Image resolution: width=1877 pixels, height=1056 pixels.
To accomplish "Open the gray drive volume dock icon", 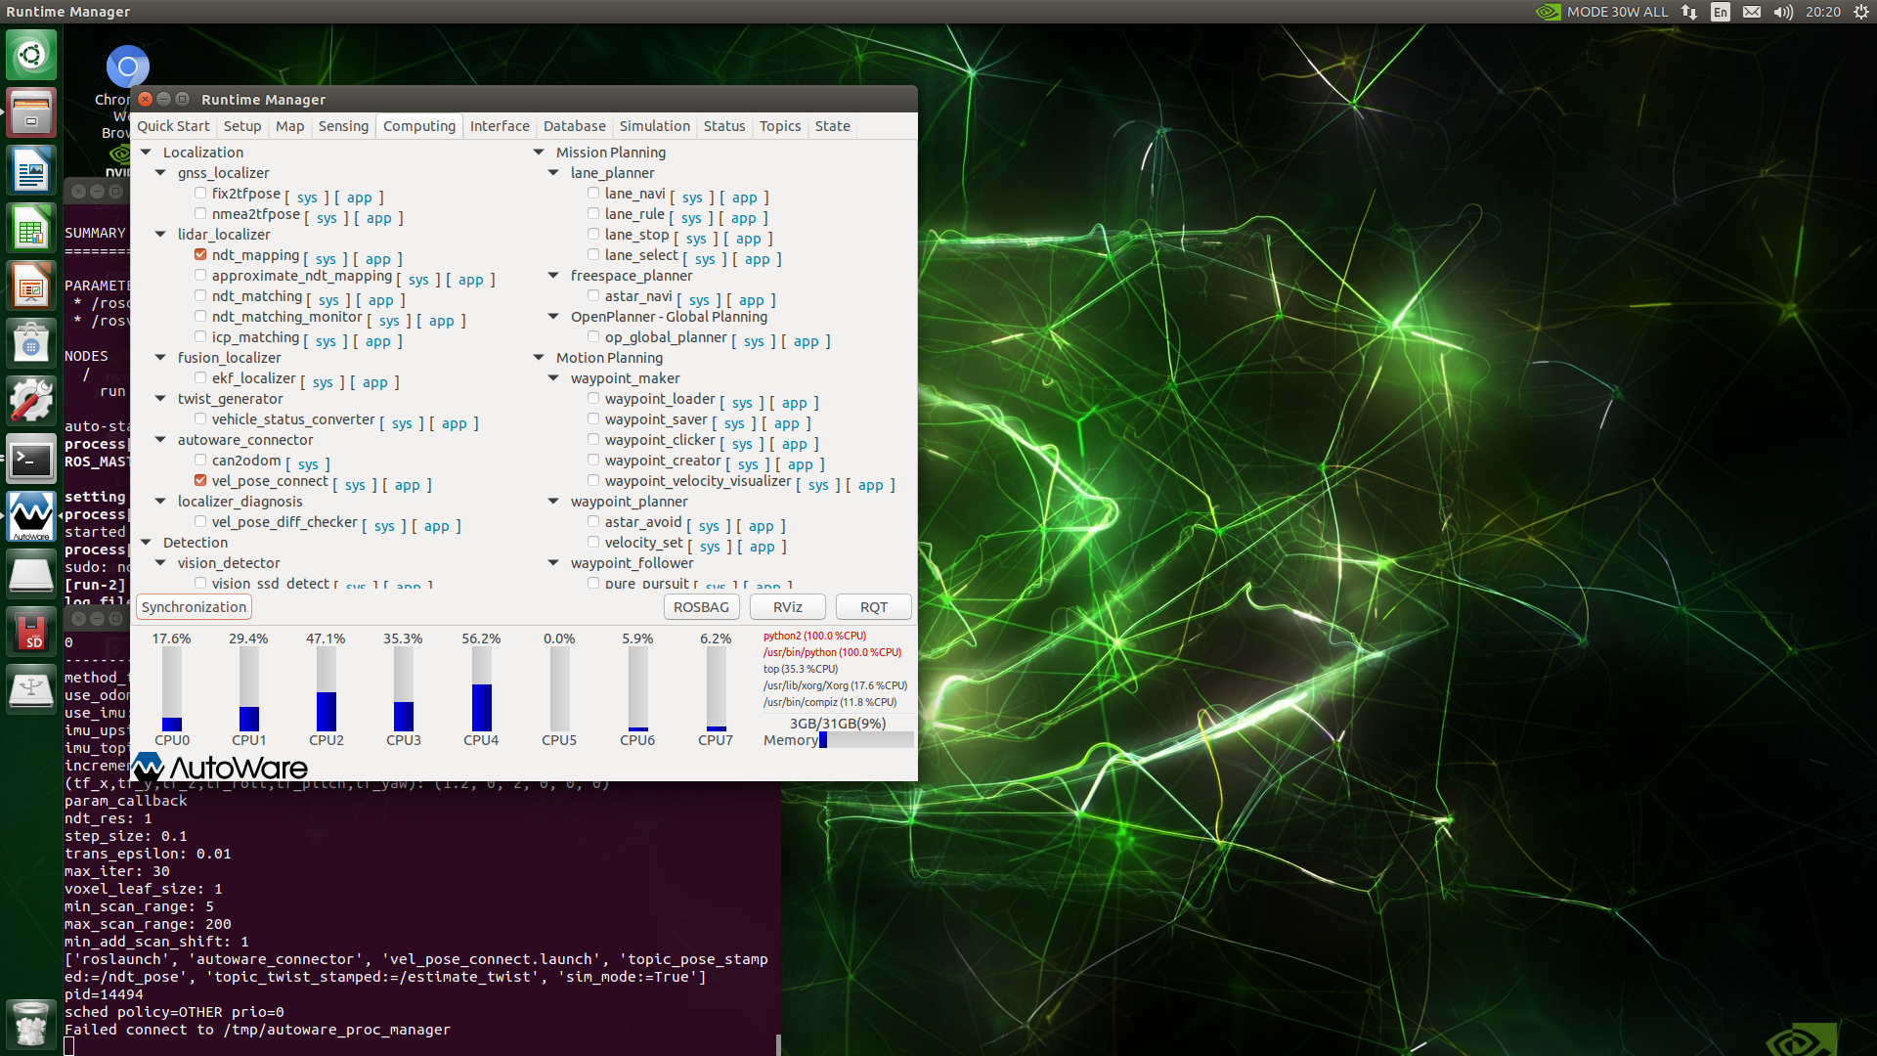I will (31, 575).
